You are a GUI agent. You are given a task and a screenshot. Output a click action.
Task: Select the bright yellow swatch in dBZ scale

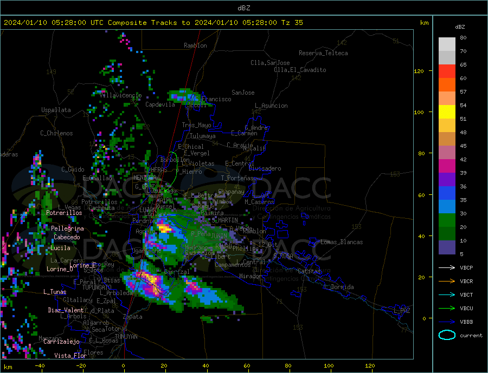pyautogui.click(x=447, y=112)
